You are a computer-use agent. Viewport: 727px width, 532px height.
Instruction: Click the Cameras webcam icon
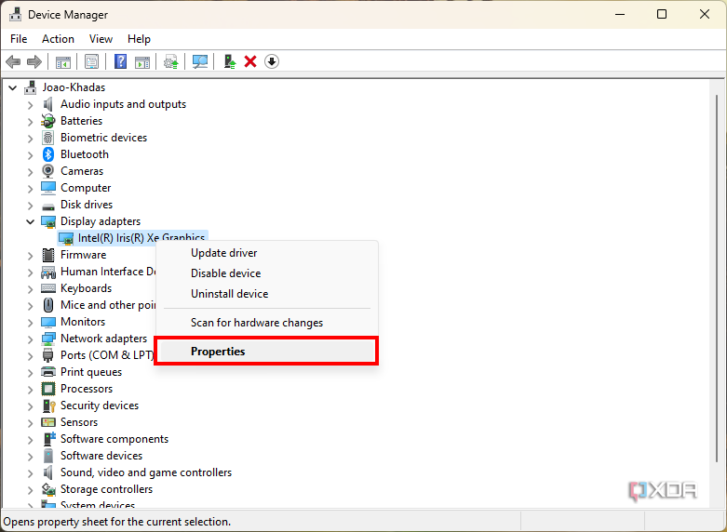[x=48, y=171]
